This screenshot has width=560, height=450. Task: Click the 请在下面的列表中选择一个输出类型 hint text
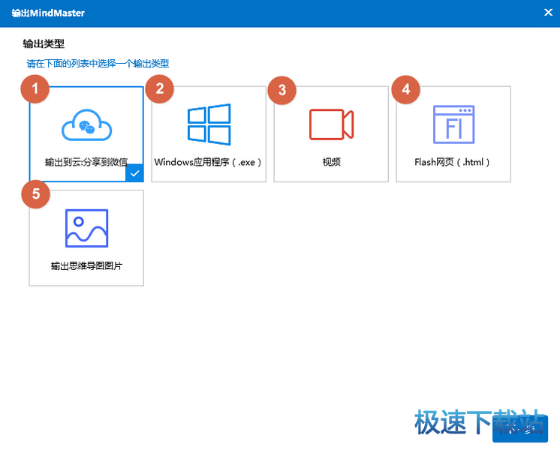tap(98, 64)
